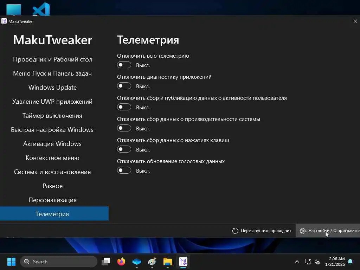Toggle the 'Отключить всю телеметрию' switch

124,65
